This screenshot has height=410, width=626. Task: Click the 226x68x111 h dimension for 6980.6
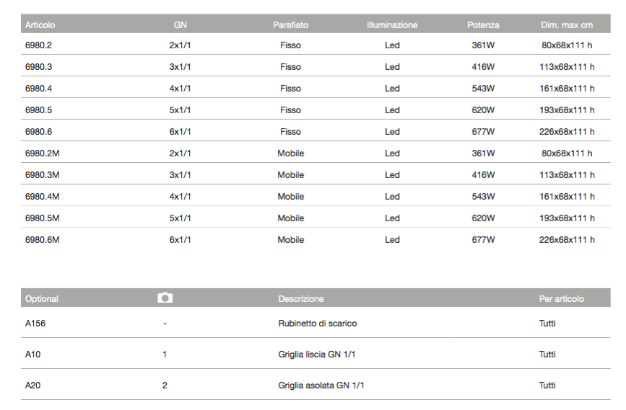point(567,131)
